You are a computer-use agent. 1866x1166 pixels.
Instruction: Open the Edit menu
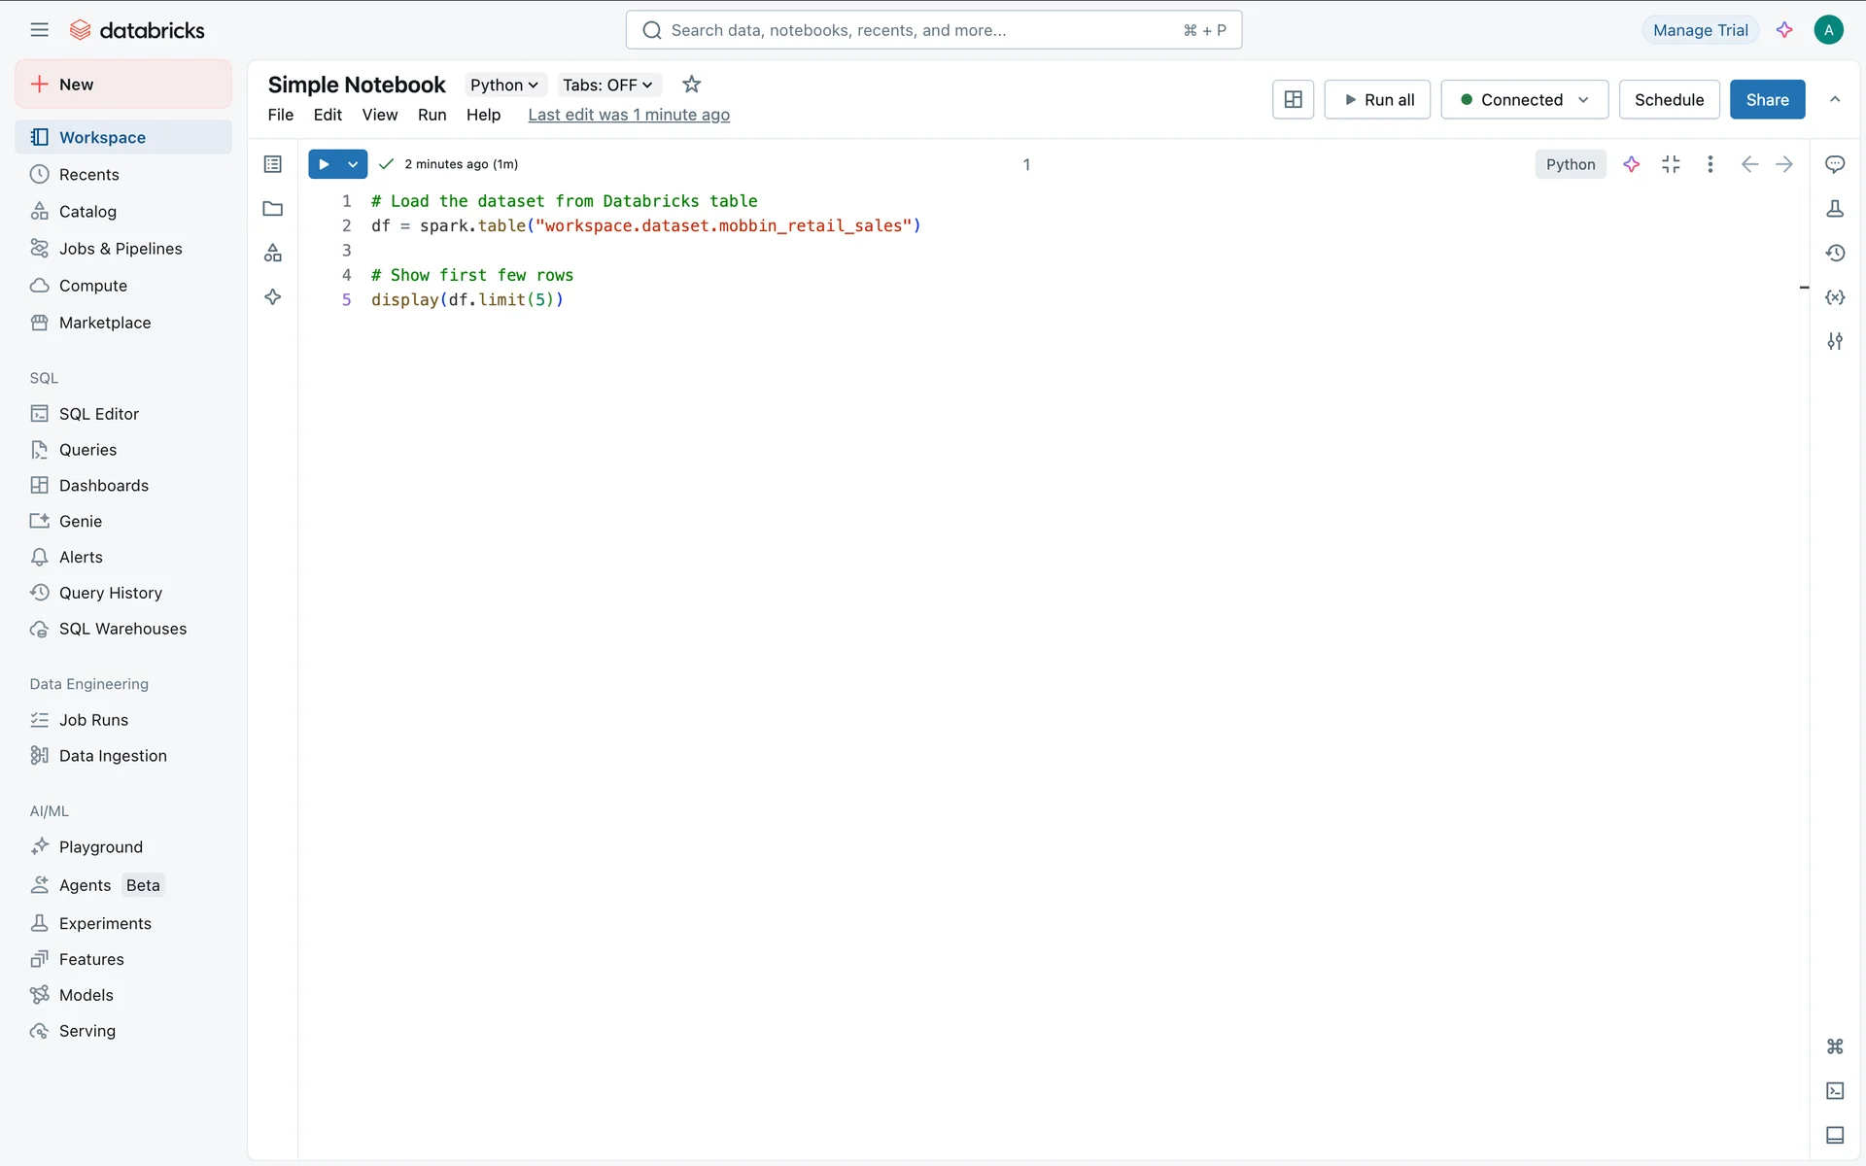(x=328, y=115)
